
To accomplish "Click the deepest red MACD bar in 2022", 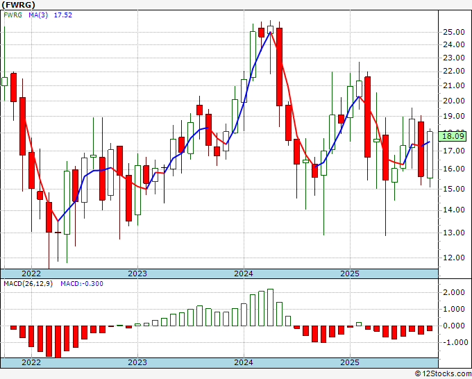I will 58,342.
